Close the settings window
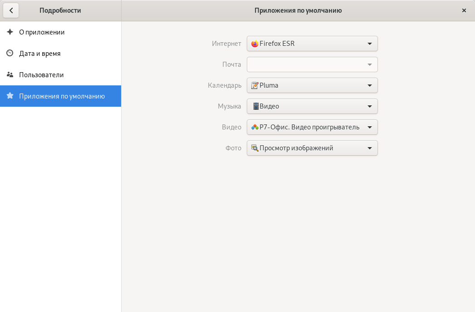 tap(464, 10)
